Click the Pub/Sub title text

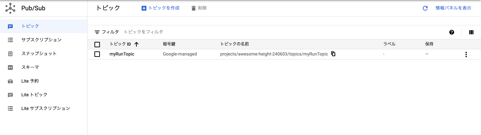pos(33,8)
